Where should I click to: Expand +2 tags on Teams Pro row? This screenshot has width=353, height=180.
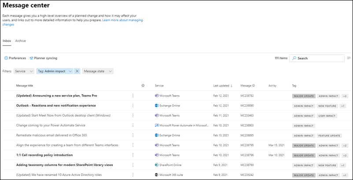pyautogui.click(x=345, y=96)
